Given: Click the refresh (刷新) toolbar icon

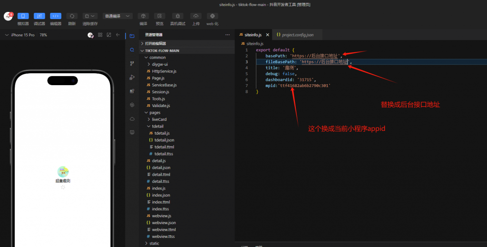Looking at the screenshot, I should [x=72, y=16].
